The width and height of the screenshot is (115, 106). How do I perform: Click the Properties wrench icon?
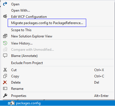(5, 96)
